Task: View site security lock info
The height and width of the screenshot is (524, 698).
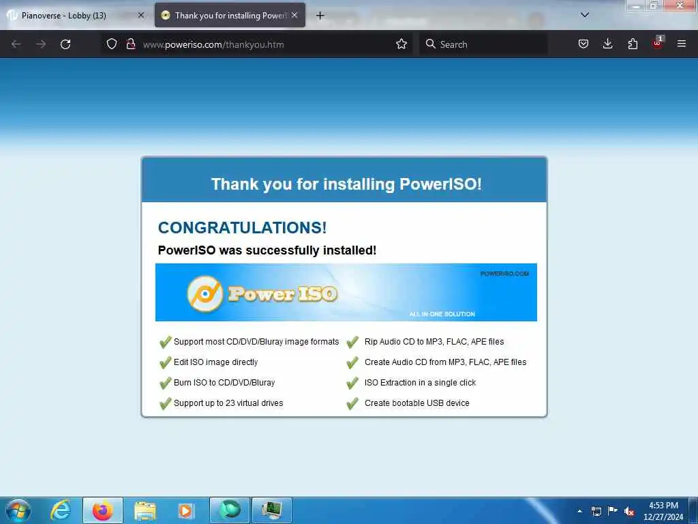Action: [130, 44]
